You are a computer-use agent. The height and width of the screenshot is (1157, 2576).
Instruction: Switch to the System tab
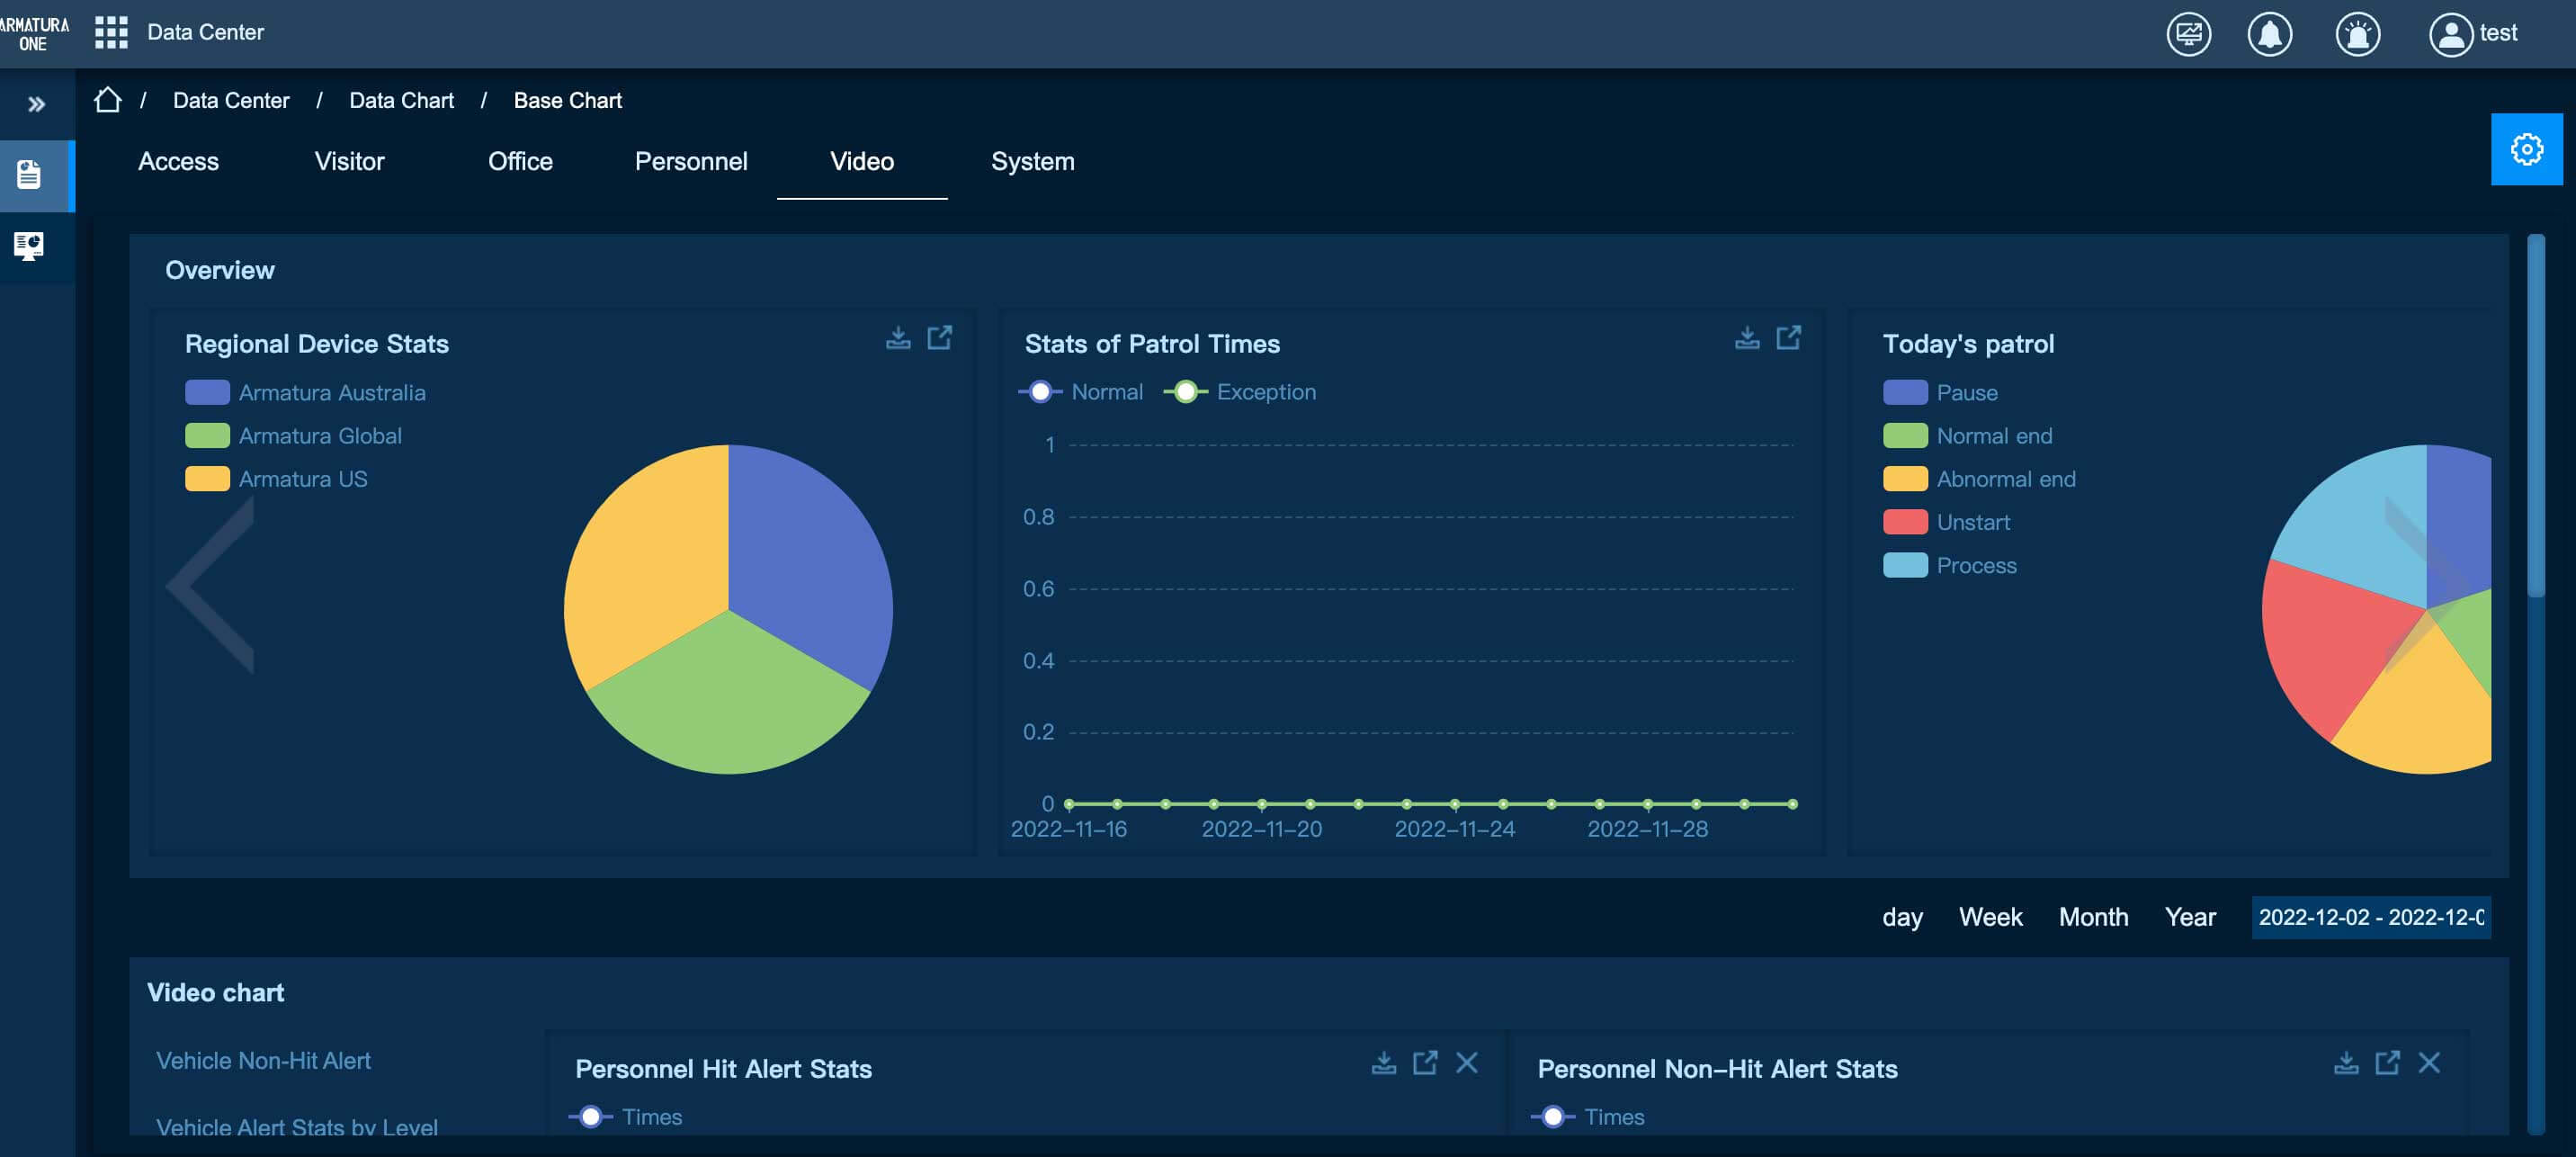(x=1032, y=162)
